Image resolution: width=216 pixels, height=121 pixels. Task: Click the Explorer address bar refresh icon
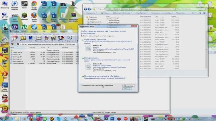pos(173,9)
